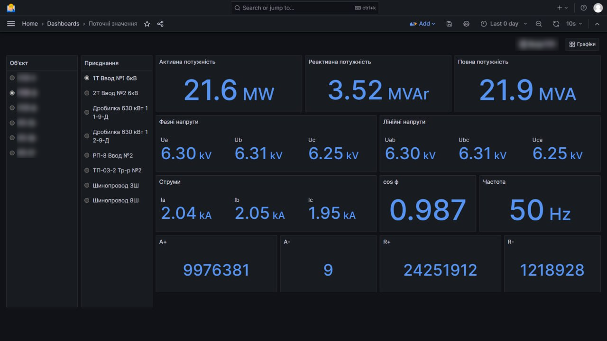The height and width of the screenshot is (341, 607).
Task: Select the 2Т Ввод №2 6кВ radio option
Action: 87,93
